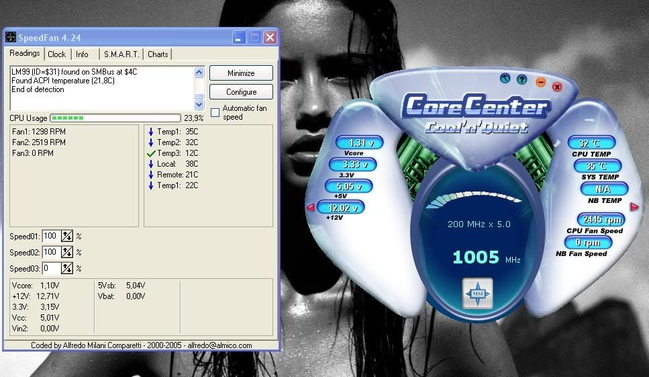Viewport: 649px width, 377px height.
Task: Click the 5.05 v readout
Action: point(348,186)
